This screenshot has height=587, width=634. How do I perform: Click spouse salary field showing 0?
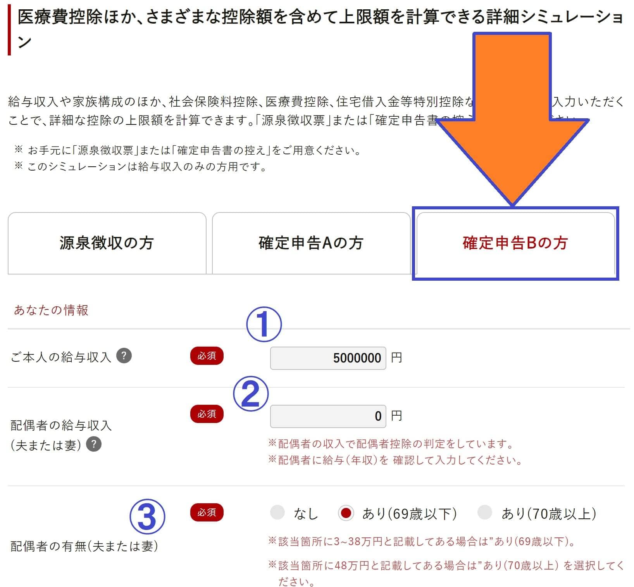tap(328, 416)
